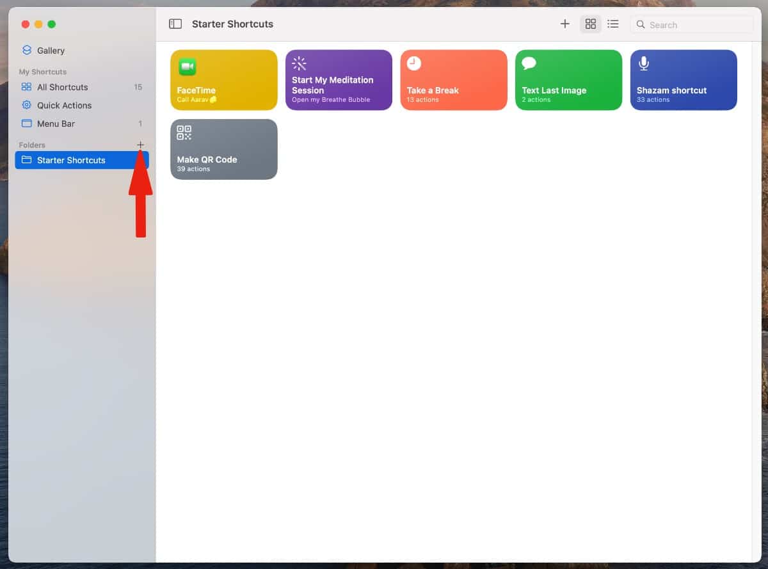Click the speech bubble icon on Text Last Image
The image size is (768, 569).
(x=529, y=63)
